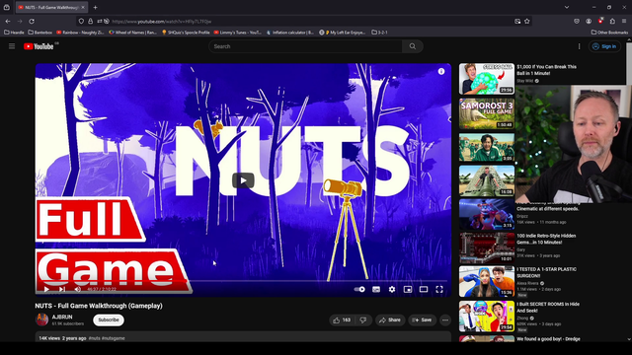Go to YouTube home via logo

39,46
